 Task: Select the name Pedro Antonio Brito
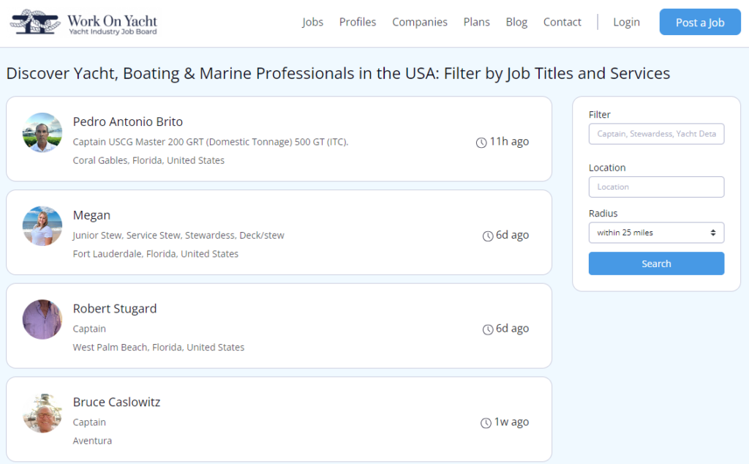(x=127, y=121)
